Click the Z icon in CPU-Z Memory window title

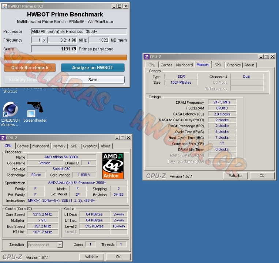(147, 57)
